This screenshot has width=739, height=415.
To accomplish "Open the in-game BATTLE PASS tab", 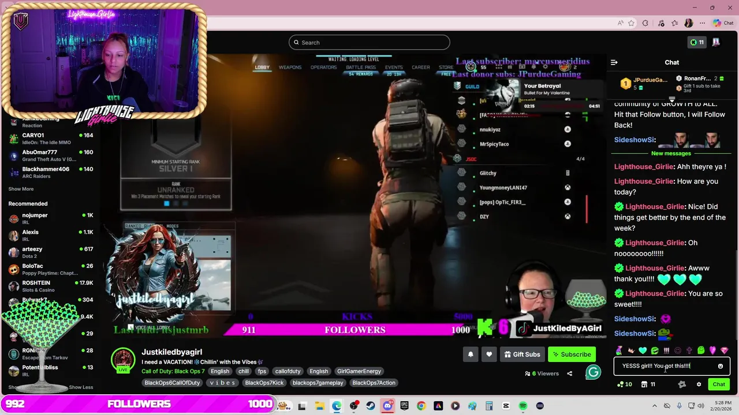I will point(361,67).
